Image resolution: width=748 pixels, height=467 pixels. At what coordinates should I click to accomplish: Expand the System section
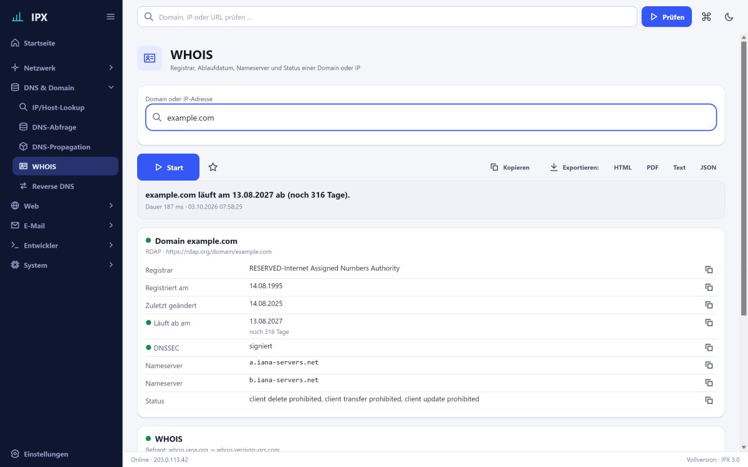click(x=61, y=265)
